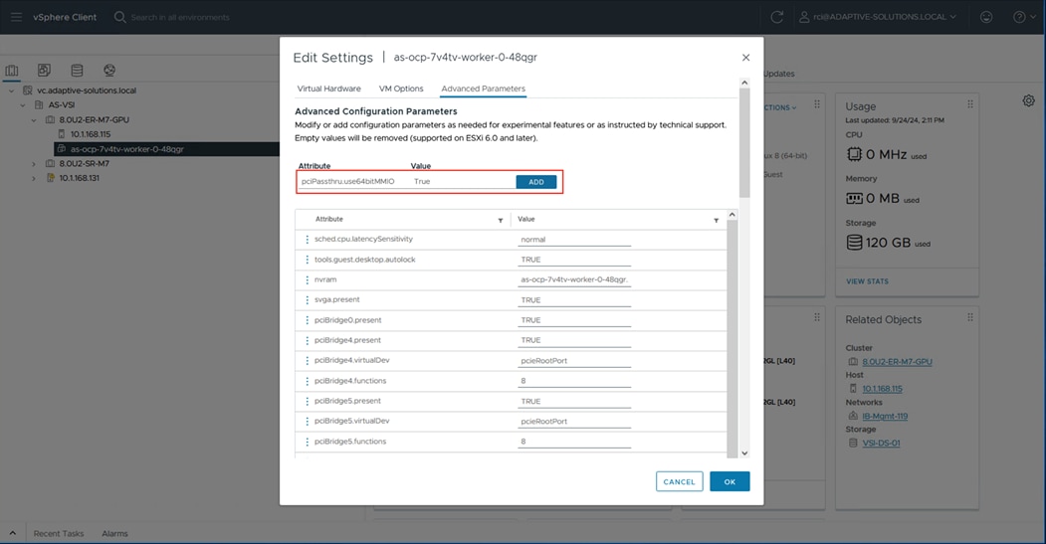Click the smiley feedback icon
Screen dimensions: 1046x544
click(986, 17)
